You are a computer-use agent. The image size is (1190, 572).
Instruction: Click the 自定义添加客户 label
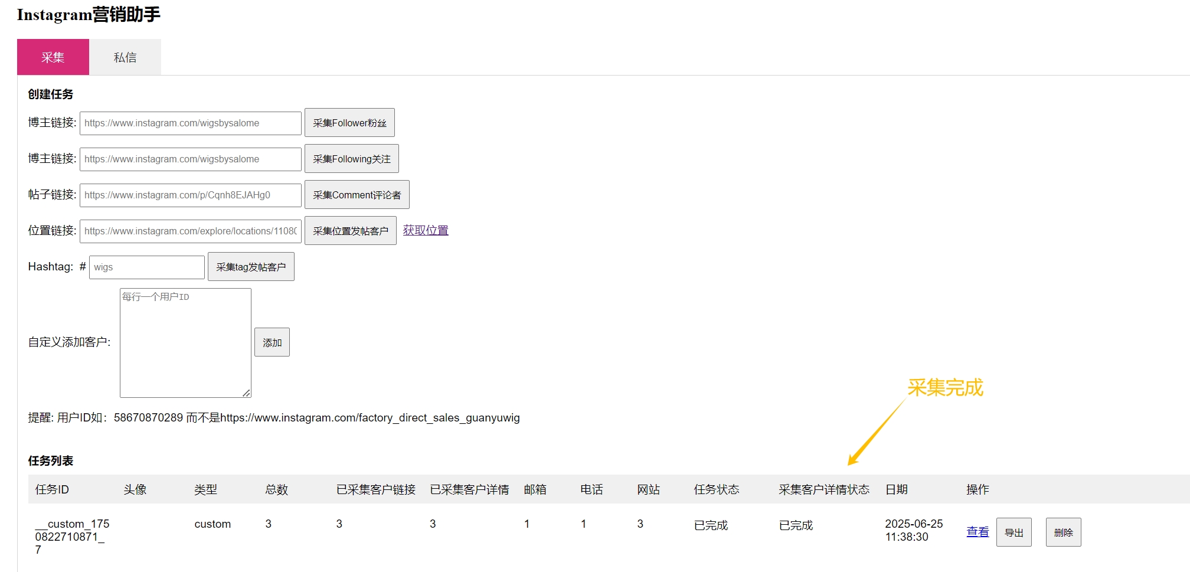pyautogui.click(x=69, y=342)
